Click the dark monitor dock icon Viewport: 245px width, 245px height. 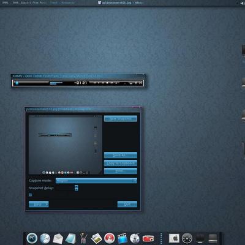pos(200,238)
